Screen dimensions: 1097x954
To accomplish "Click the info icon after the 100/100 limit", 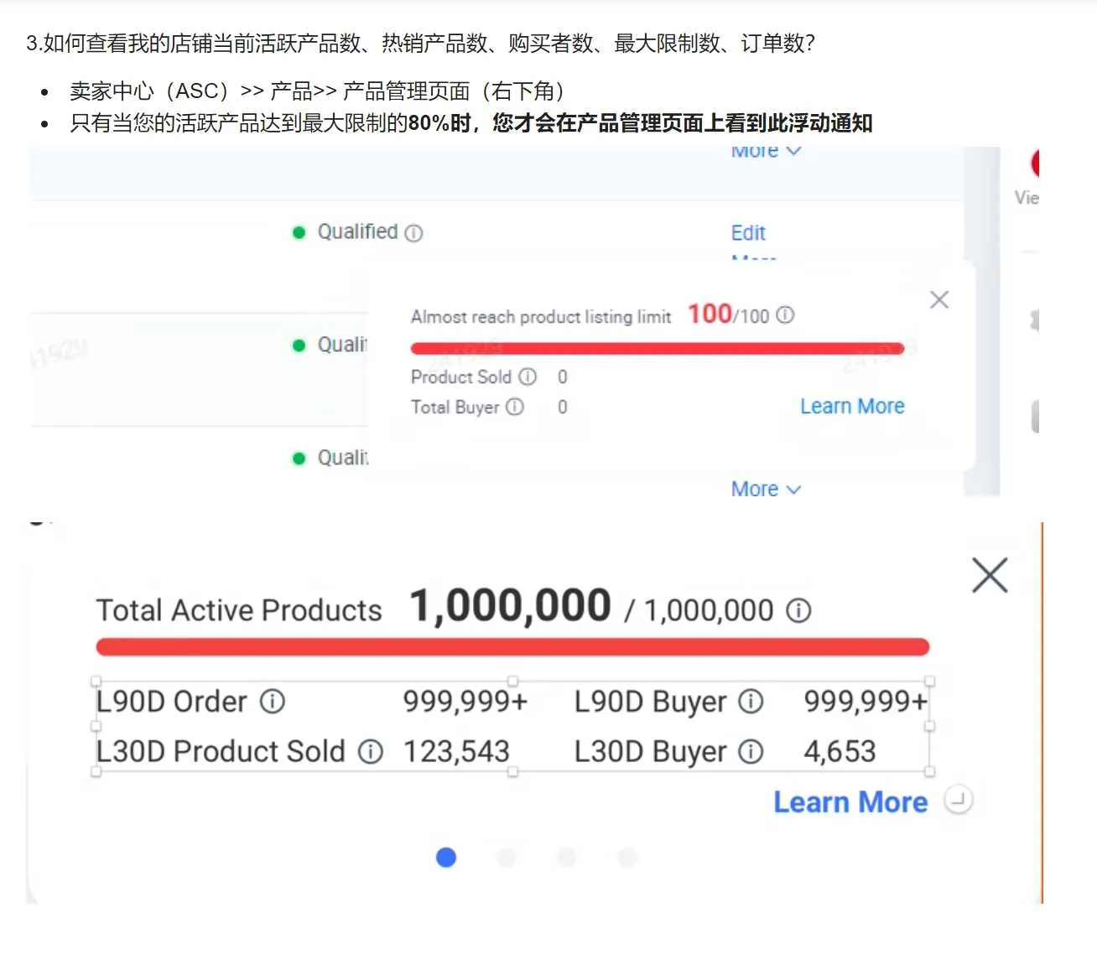I will click(785, 314).
